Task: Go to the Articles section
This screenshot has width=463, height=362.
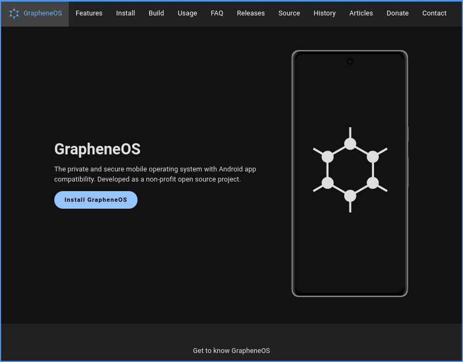Action: pos(361,13)
